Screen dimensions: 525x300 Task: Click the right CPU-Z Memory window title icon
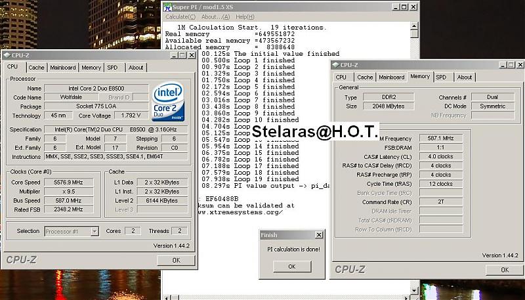point(335,65)
